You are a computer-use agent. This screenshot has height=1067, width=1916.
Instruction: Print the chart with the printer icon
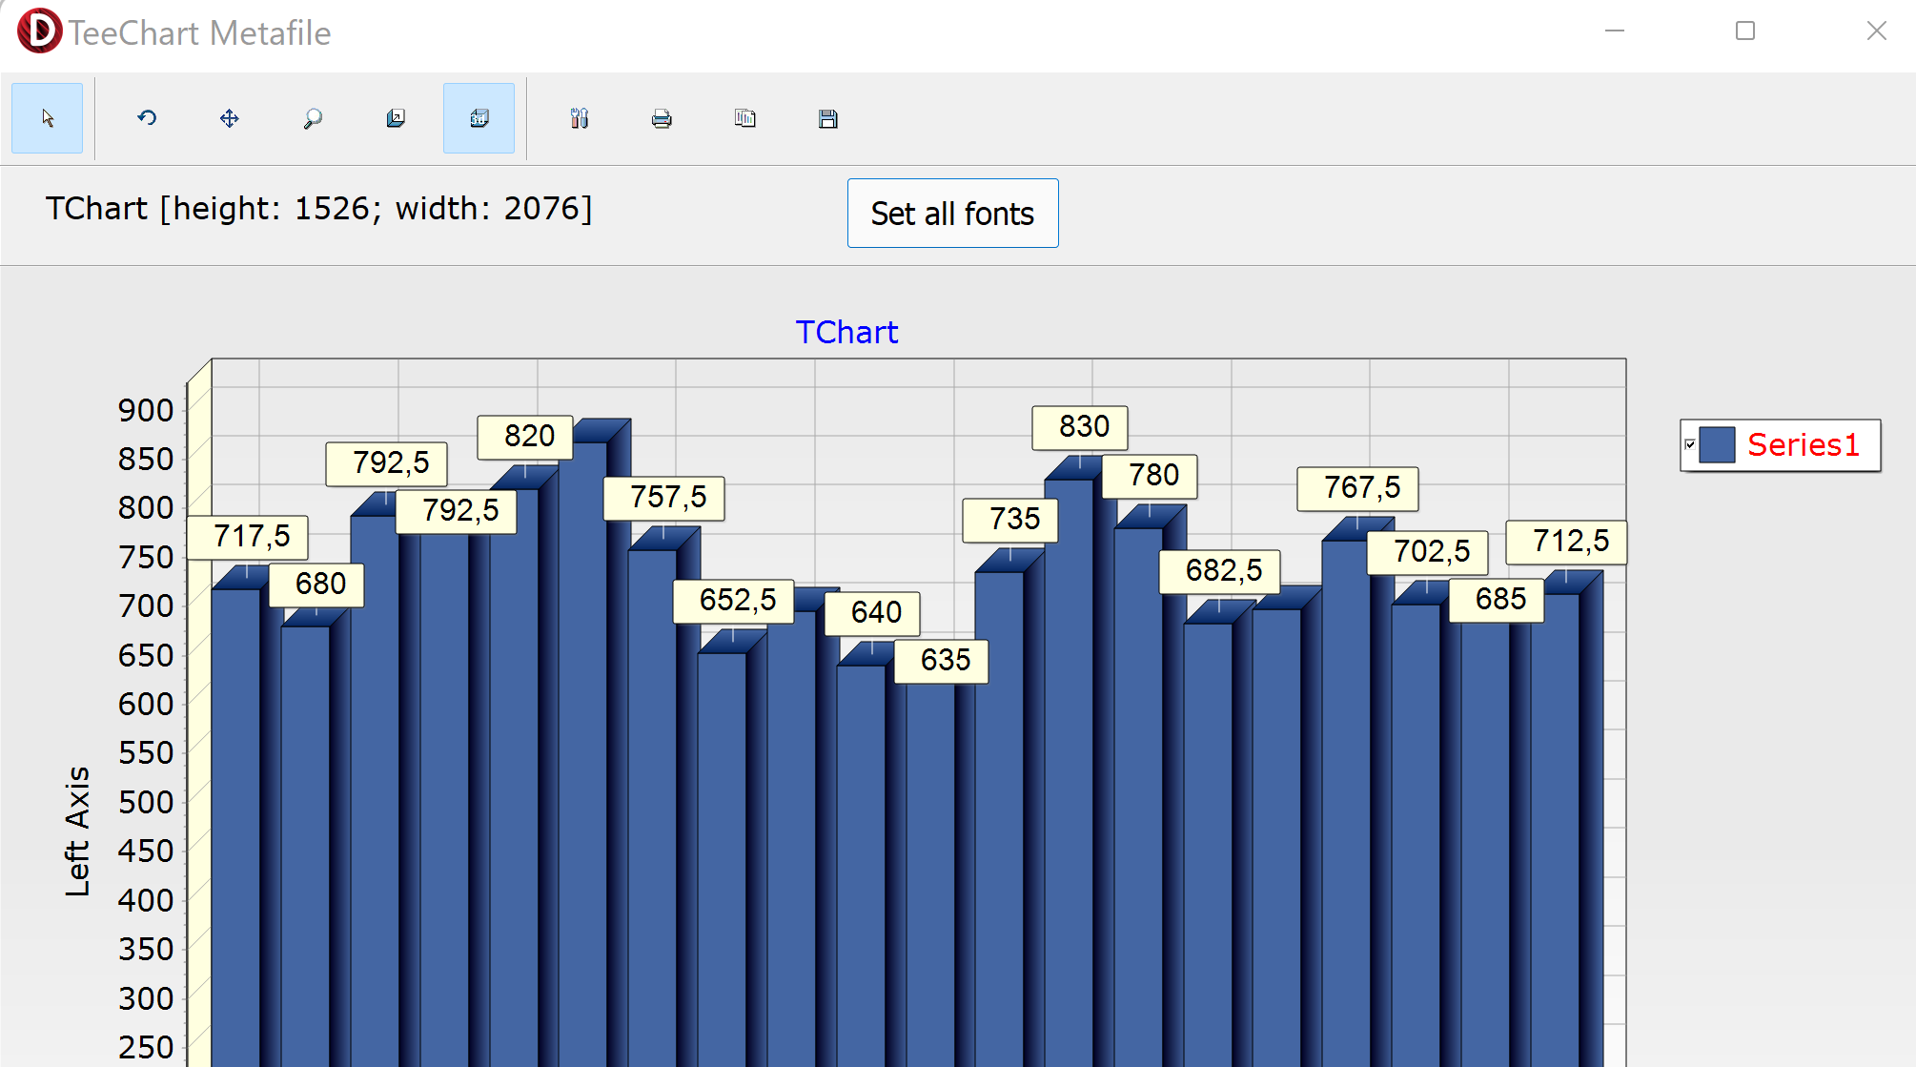662,118
